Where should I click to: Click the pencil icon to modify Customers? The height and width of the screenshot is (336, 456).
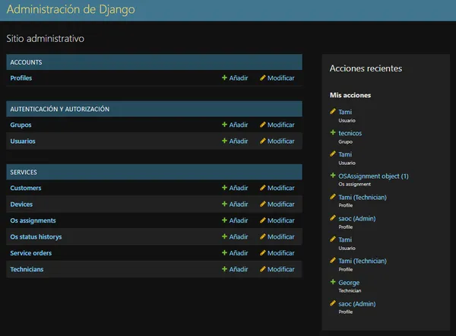262,188
